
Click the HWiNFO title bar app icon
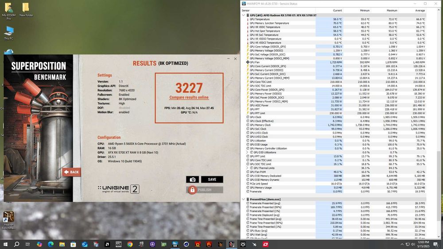click(244, 4)
